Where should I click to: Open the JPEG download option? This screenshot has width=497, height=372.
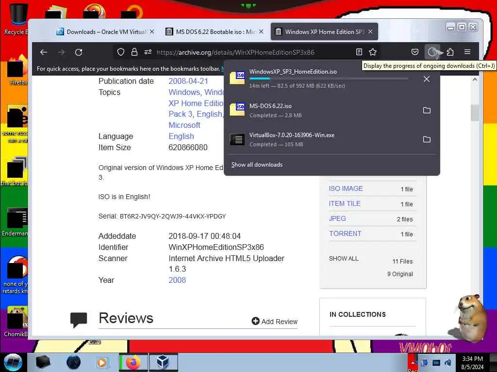pyautogui.click(x=337, y=218)
